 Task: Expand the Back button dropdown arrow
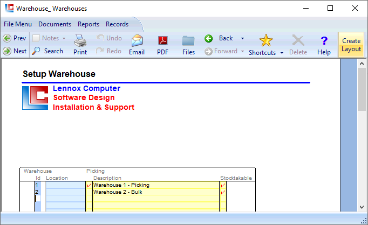242,38
